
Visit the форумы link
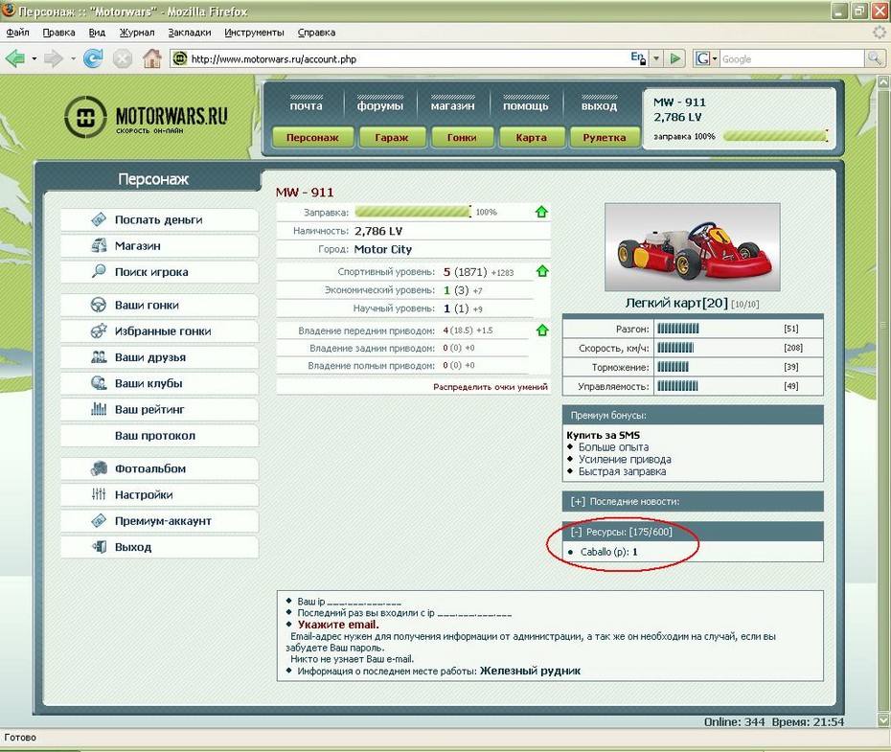380,105
